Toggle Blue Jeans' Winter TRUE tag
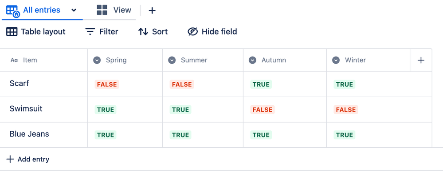 [x=345, y=135]
